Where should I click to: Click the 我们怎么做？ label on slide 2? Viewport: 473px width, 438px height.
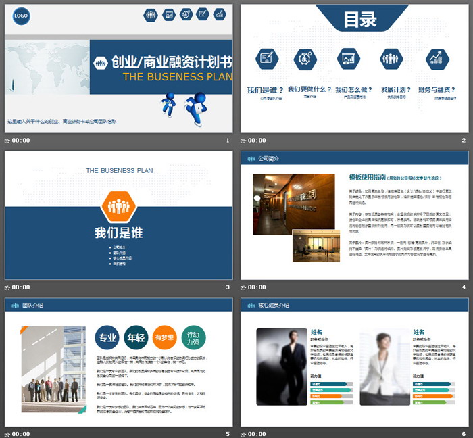coord(353,90)
